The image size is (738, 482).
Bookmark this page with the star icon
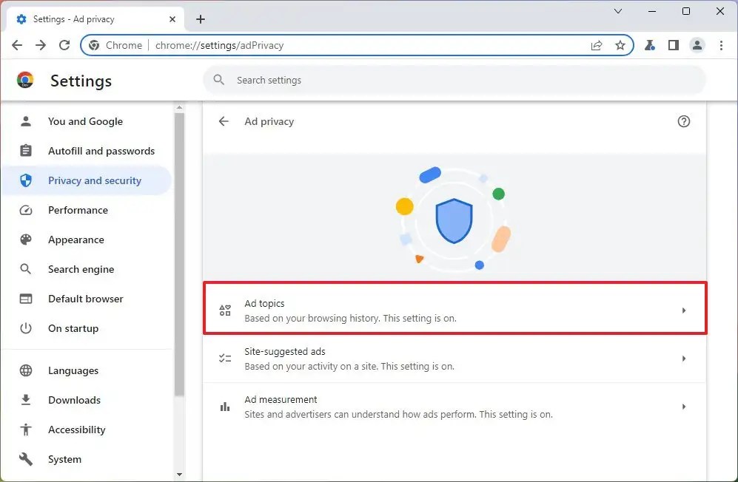(621, 45)
